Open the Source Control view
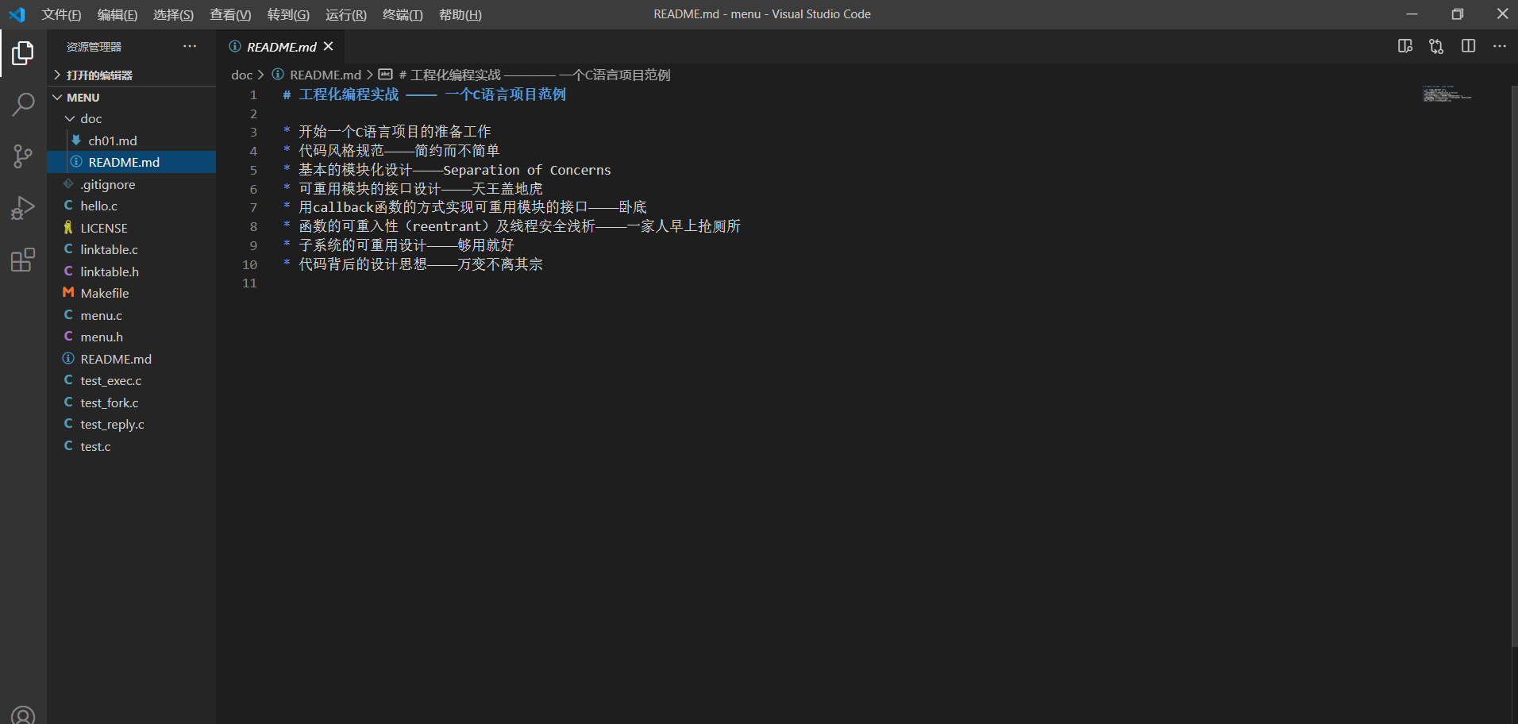Screen dimensions: 1518x724 pyautogui.click(x=23, y=156)
